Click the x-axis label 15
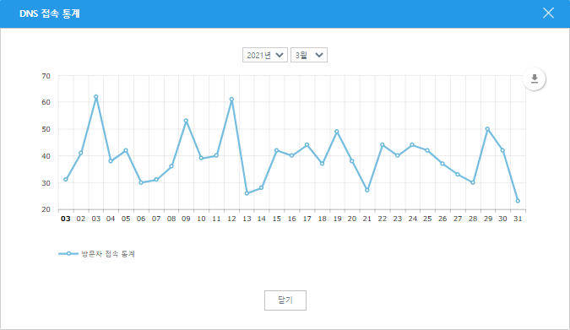Viewport: 570px width, 330px height. 277,219
